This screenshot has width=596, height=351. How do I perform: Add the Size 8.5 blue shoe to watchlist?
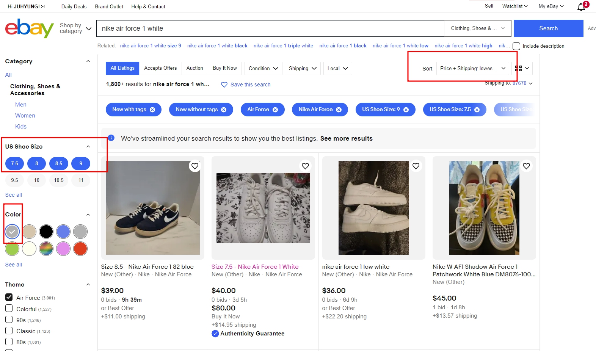195,166
